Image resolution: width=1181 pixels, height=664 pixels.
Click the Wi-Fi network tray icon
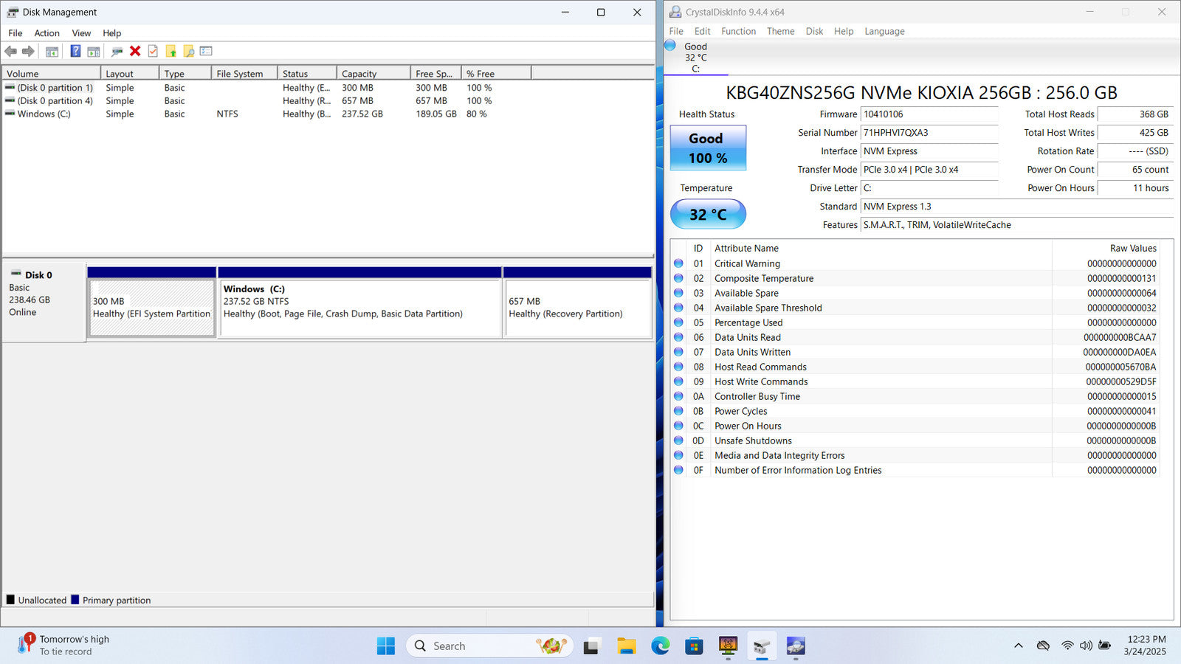tap(1067, 646)
